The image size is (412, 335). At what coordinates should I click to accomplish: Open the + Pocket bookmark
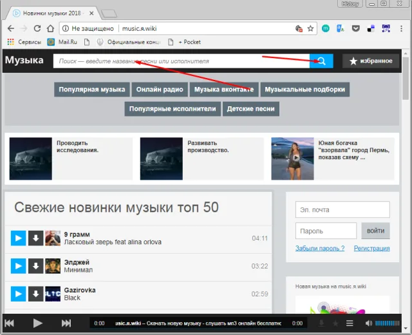[x=184, y=42]
